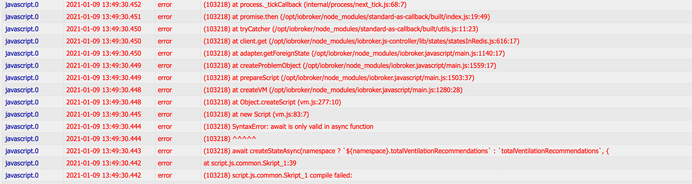Click the prepareScript main.js:1503:37 stack line
692x184 pixels.
pyautogui.click(x=339, y=78)
